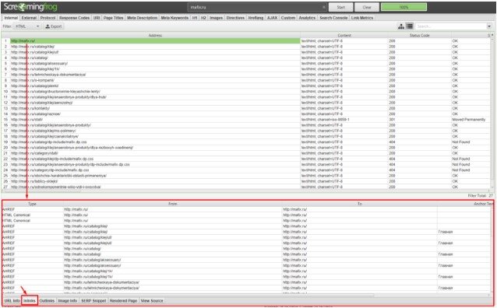Image resolution: width=497 pixels, height=308 pixels.
Task: Expand the search box options arrow
Action: 488,26
